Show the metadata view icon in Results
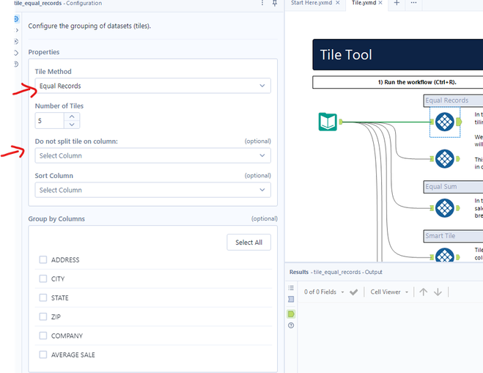Screen dimensions: 483x373 (x=291, y=299)
